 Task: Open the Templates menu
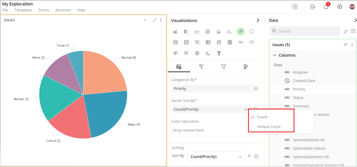click(23, 10)
